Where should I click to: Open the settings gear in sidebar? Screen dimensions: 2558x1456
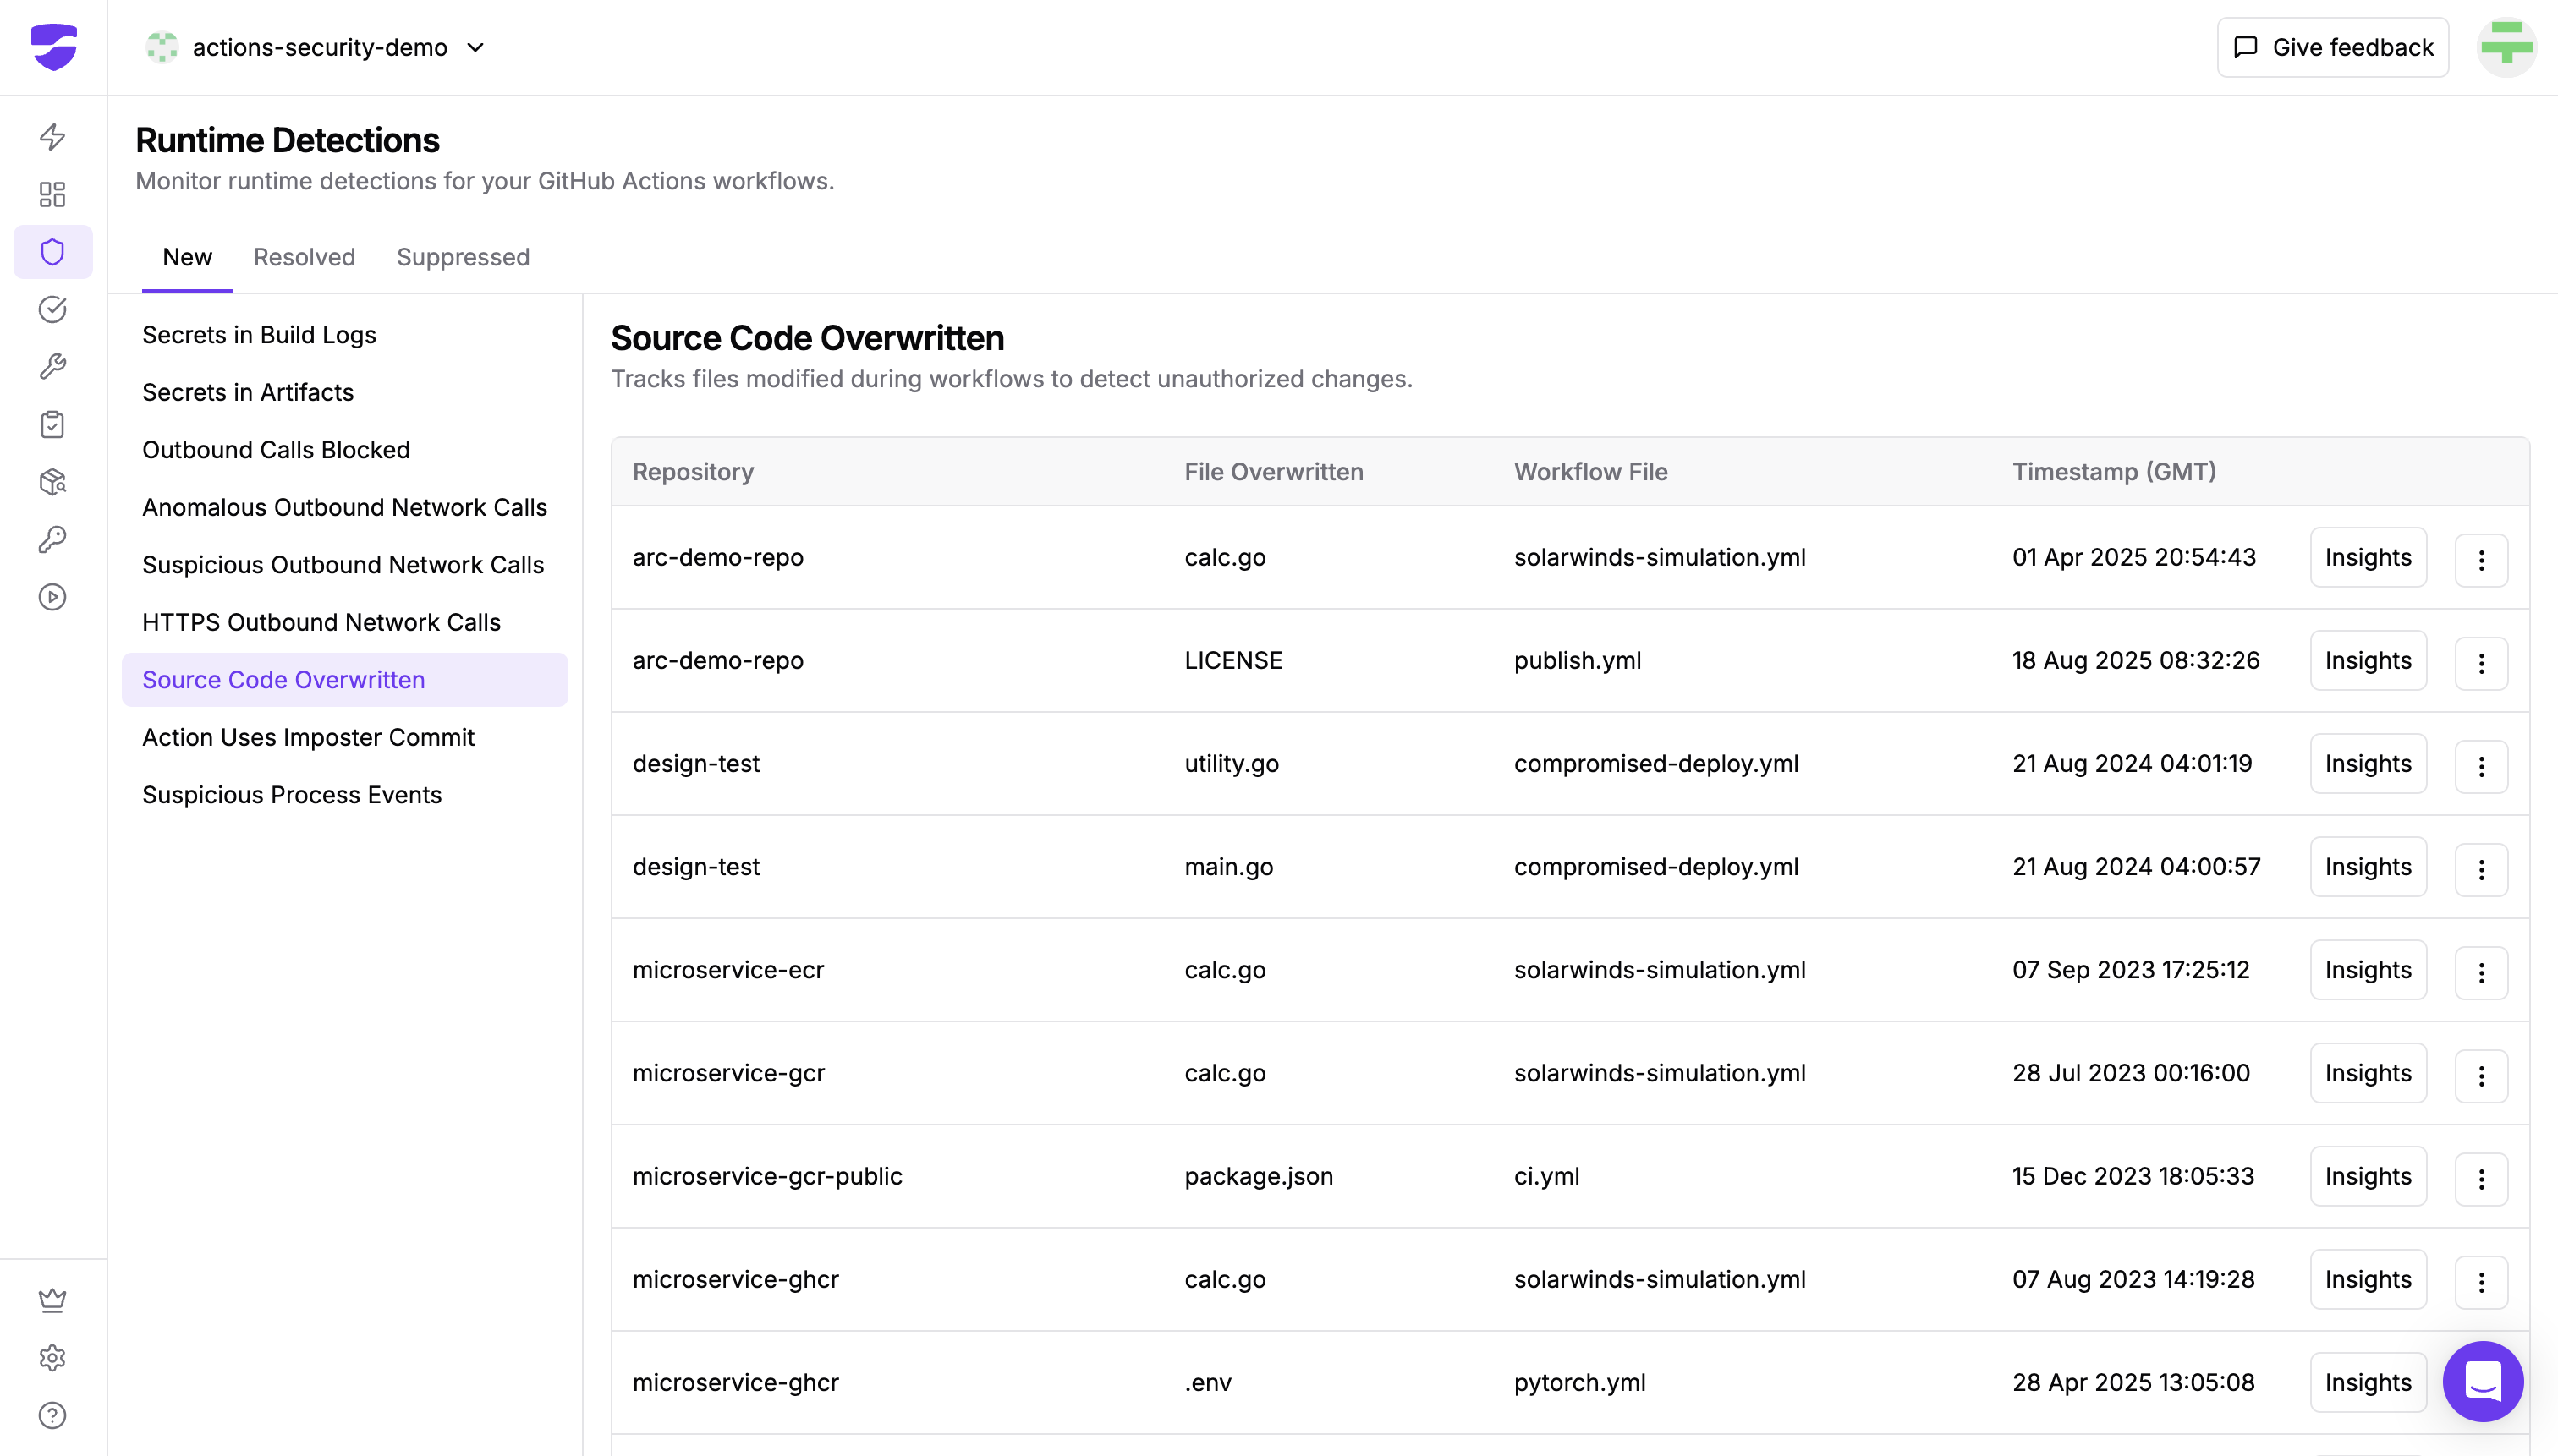(x=52, y=1357)
